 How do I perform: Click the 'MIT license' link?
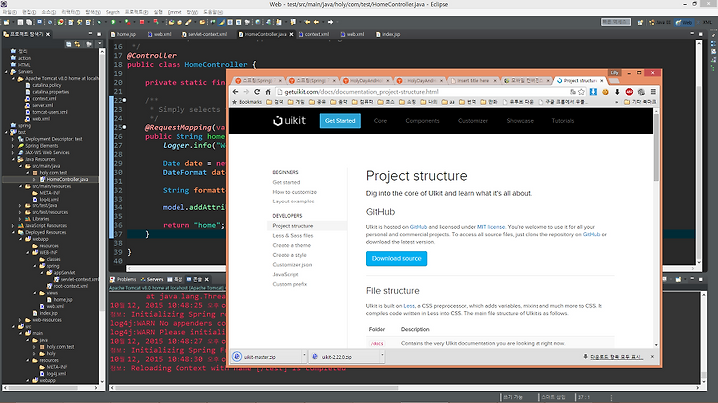tap(491, 227)
